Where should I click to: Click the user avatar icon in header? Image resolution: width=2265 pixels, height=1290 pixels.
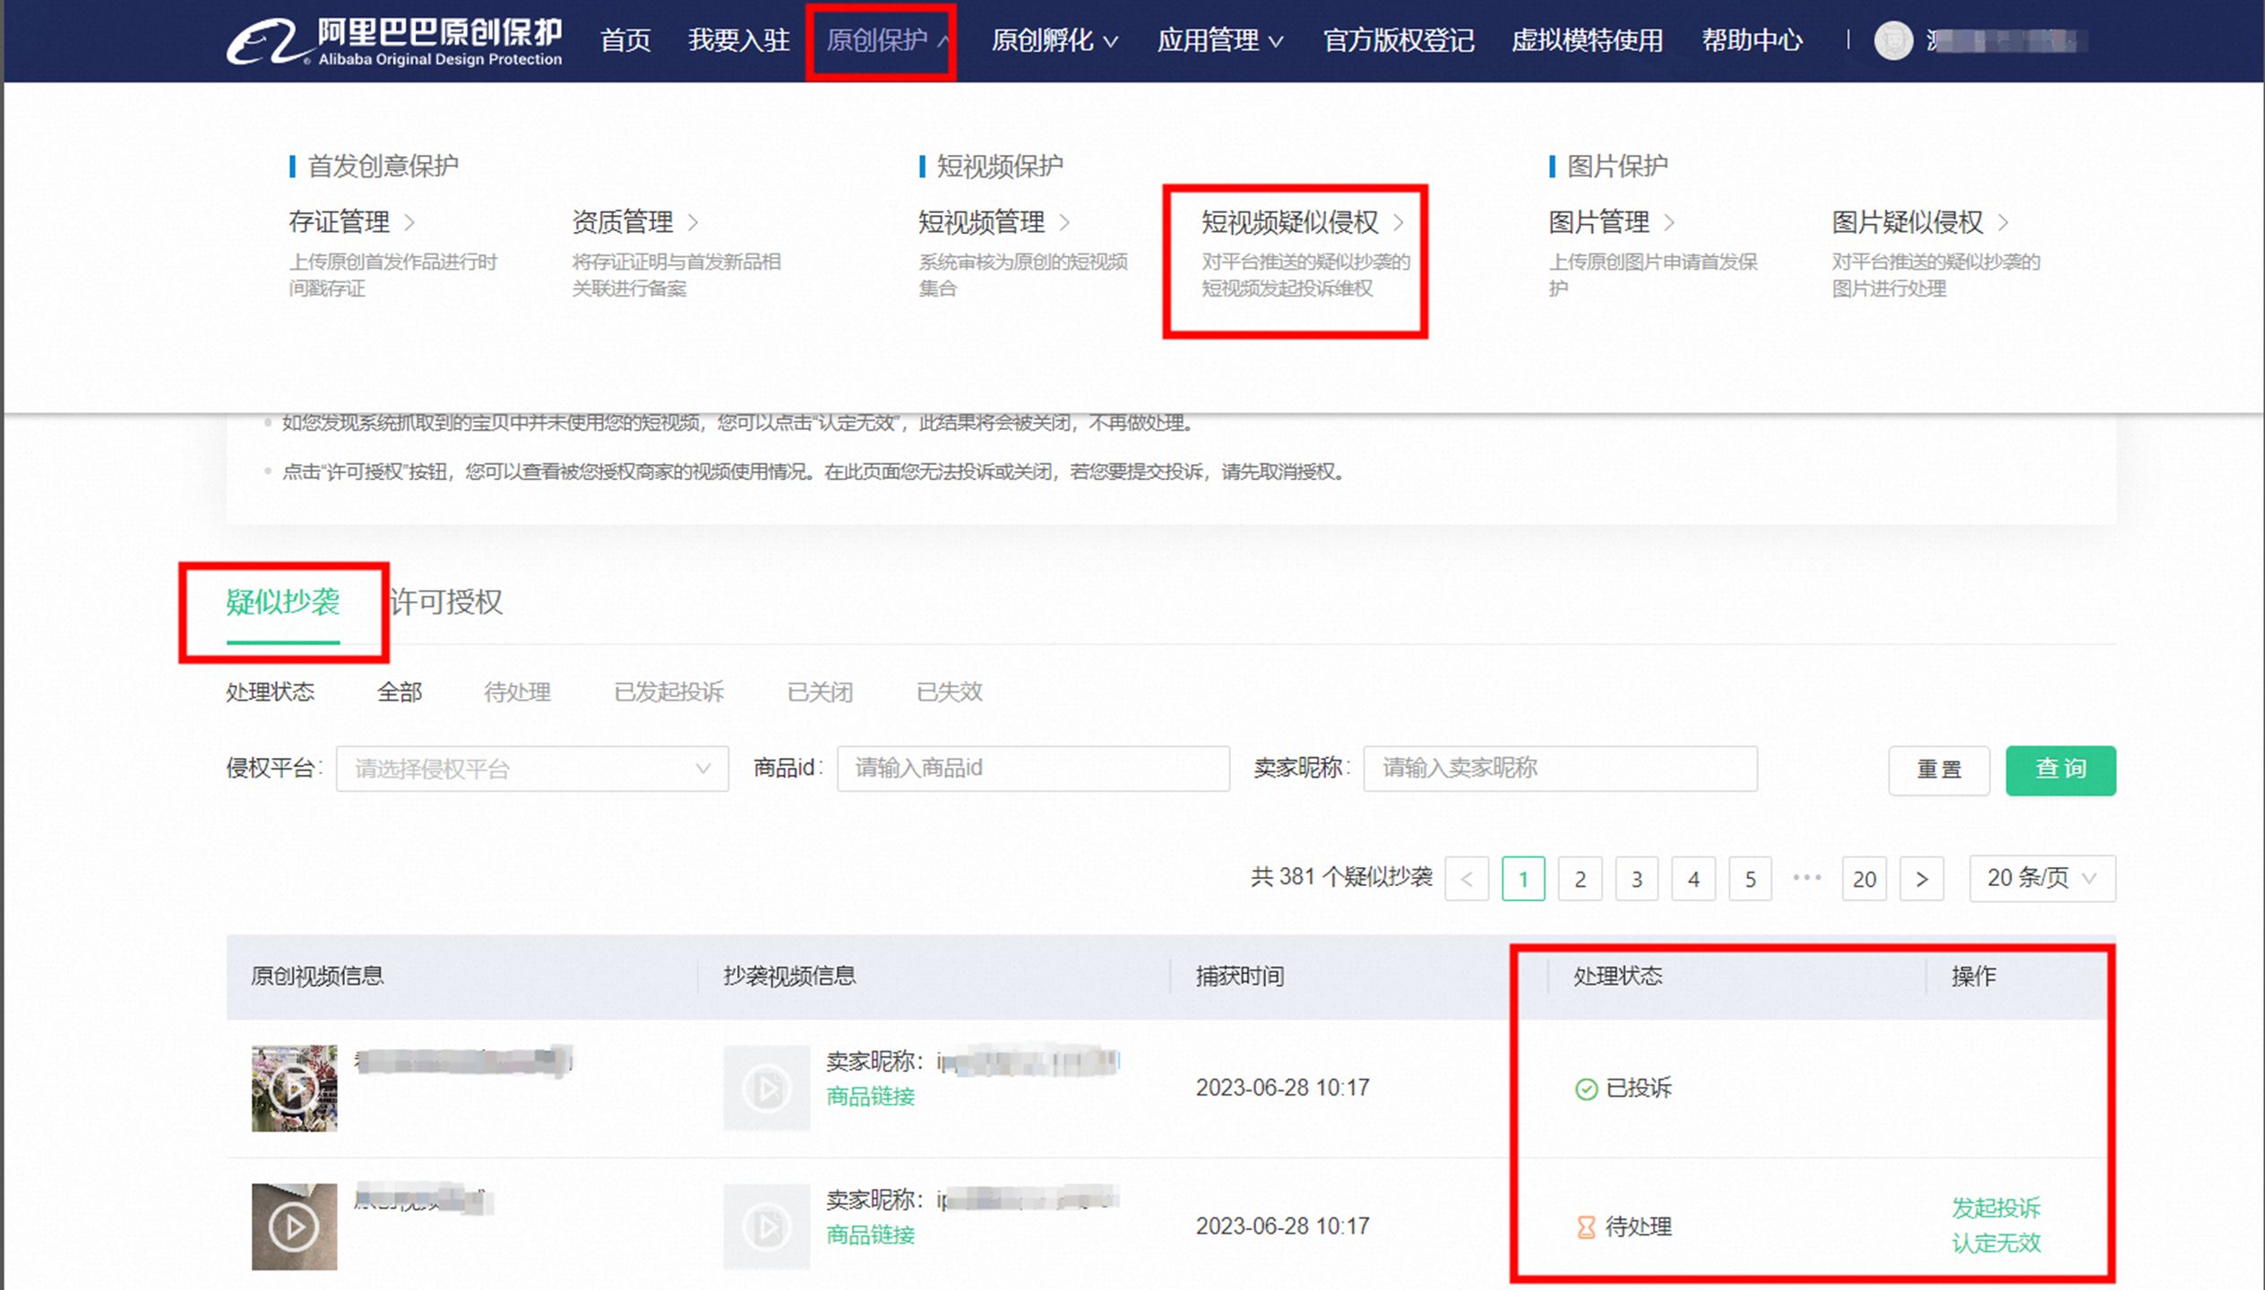pos(1893,41)
